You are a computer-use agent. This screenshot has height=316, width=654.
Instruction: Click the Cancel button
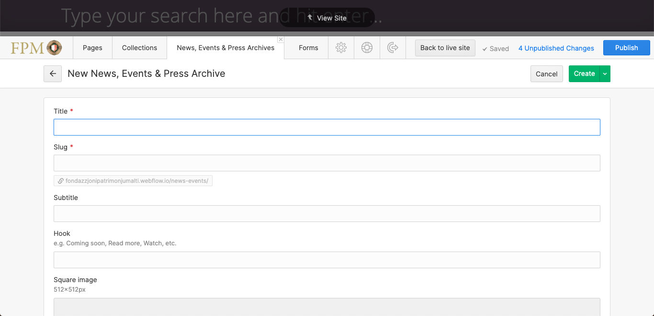tap(547, 74)
